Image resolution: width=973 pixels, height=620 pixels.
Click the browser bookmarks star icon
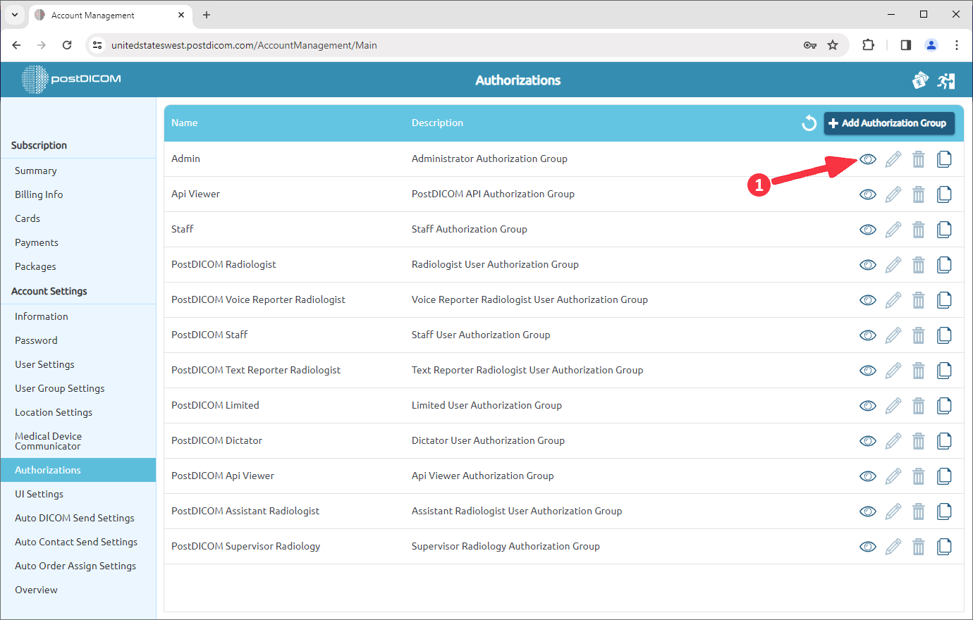point(833,44)
